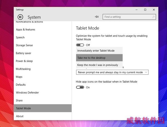
Task: Open Power & sleep settings
Action: 43,61
